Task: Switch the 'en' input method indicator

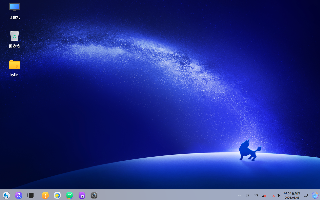Action: pos(256,195)
